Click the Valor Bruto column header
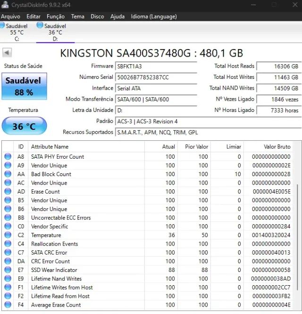Screen dimensions: 302x314 pos(268,146)
